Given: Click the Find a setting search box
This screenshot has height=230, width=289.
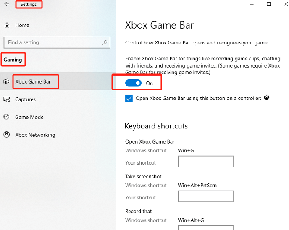Looking at the screenshot, I should coord(53,42).
